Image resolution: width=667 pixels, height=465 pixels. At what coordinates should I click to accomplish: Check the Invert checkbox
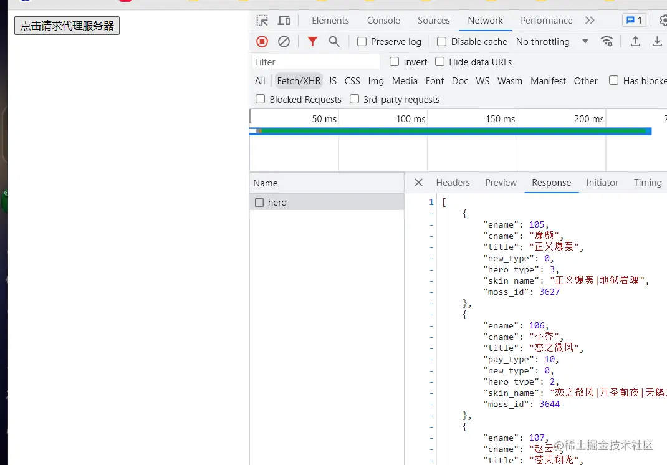(395, 62)
